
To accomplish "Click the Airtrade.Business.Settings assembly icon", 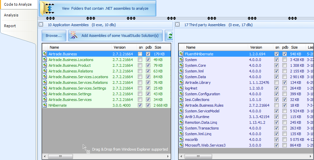I will click(x=45, y=94).
